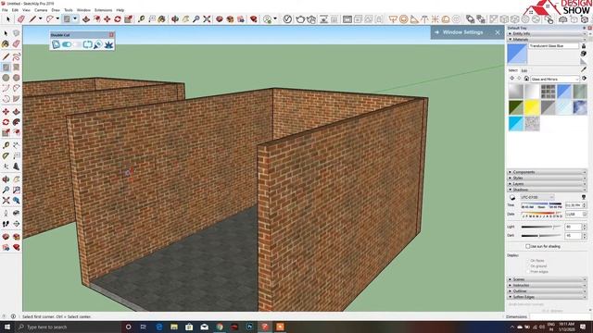This screenshot has width=593, height=333.
Task: Open the Tools menu
Action: [69, 10]
